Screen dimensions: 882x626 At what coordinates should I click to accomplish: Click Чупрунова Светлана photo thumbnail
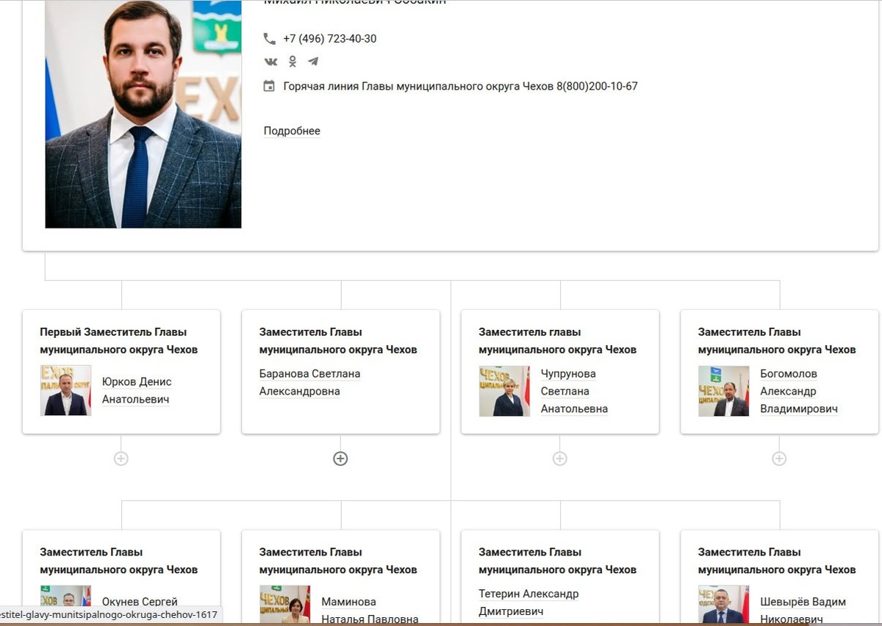coord(504,391)
